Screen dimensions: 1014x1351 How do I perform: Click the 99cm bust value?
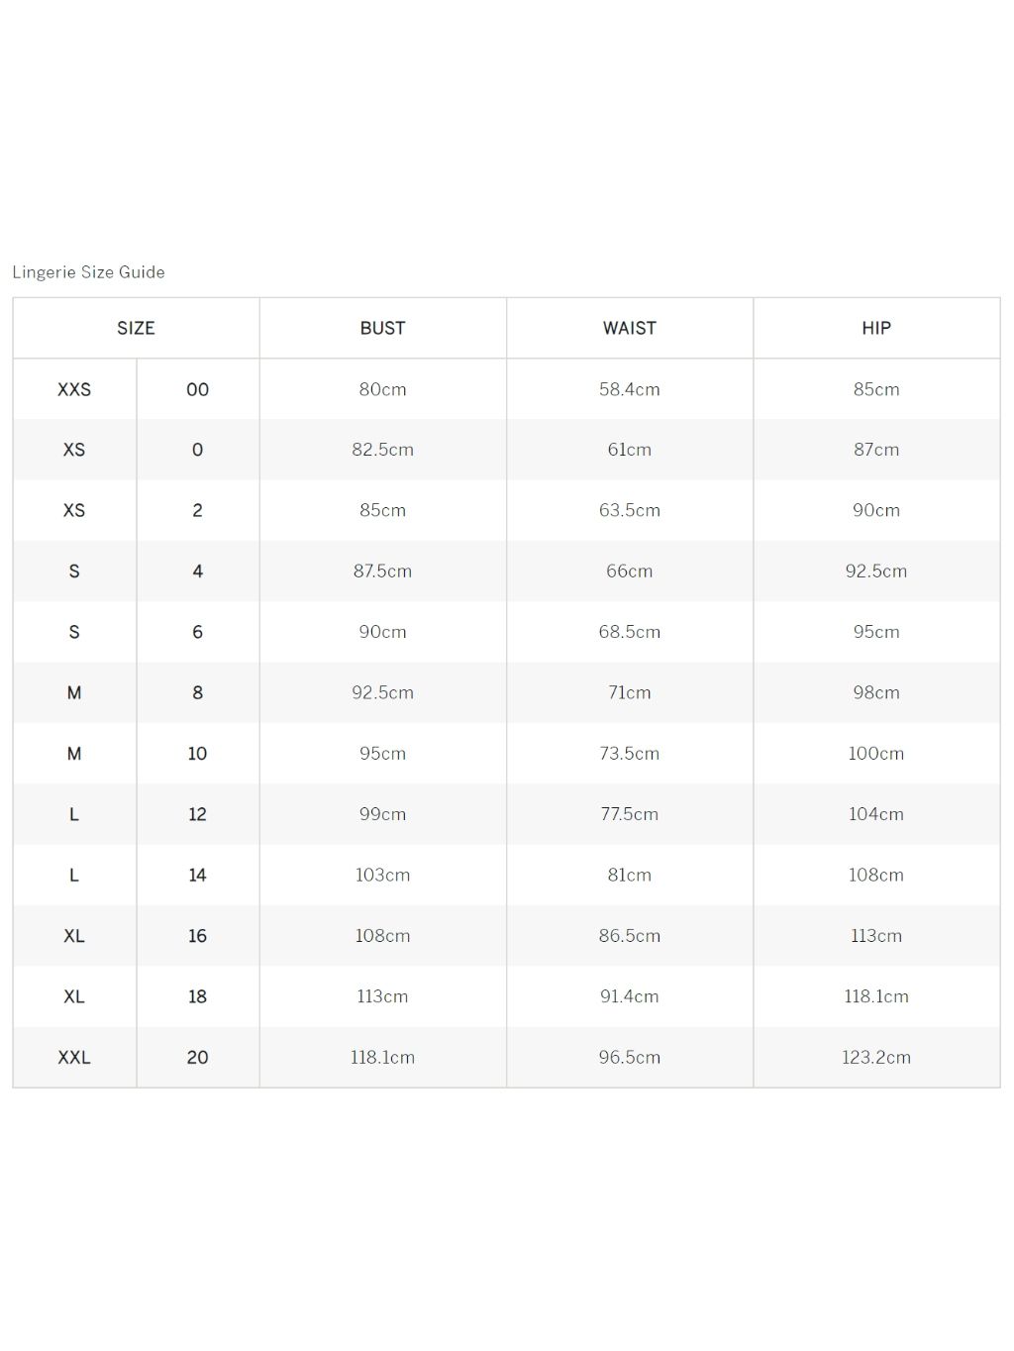coord(382,814)
